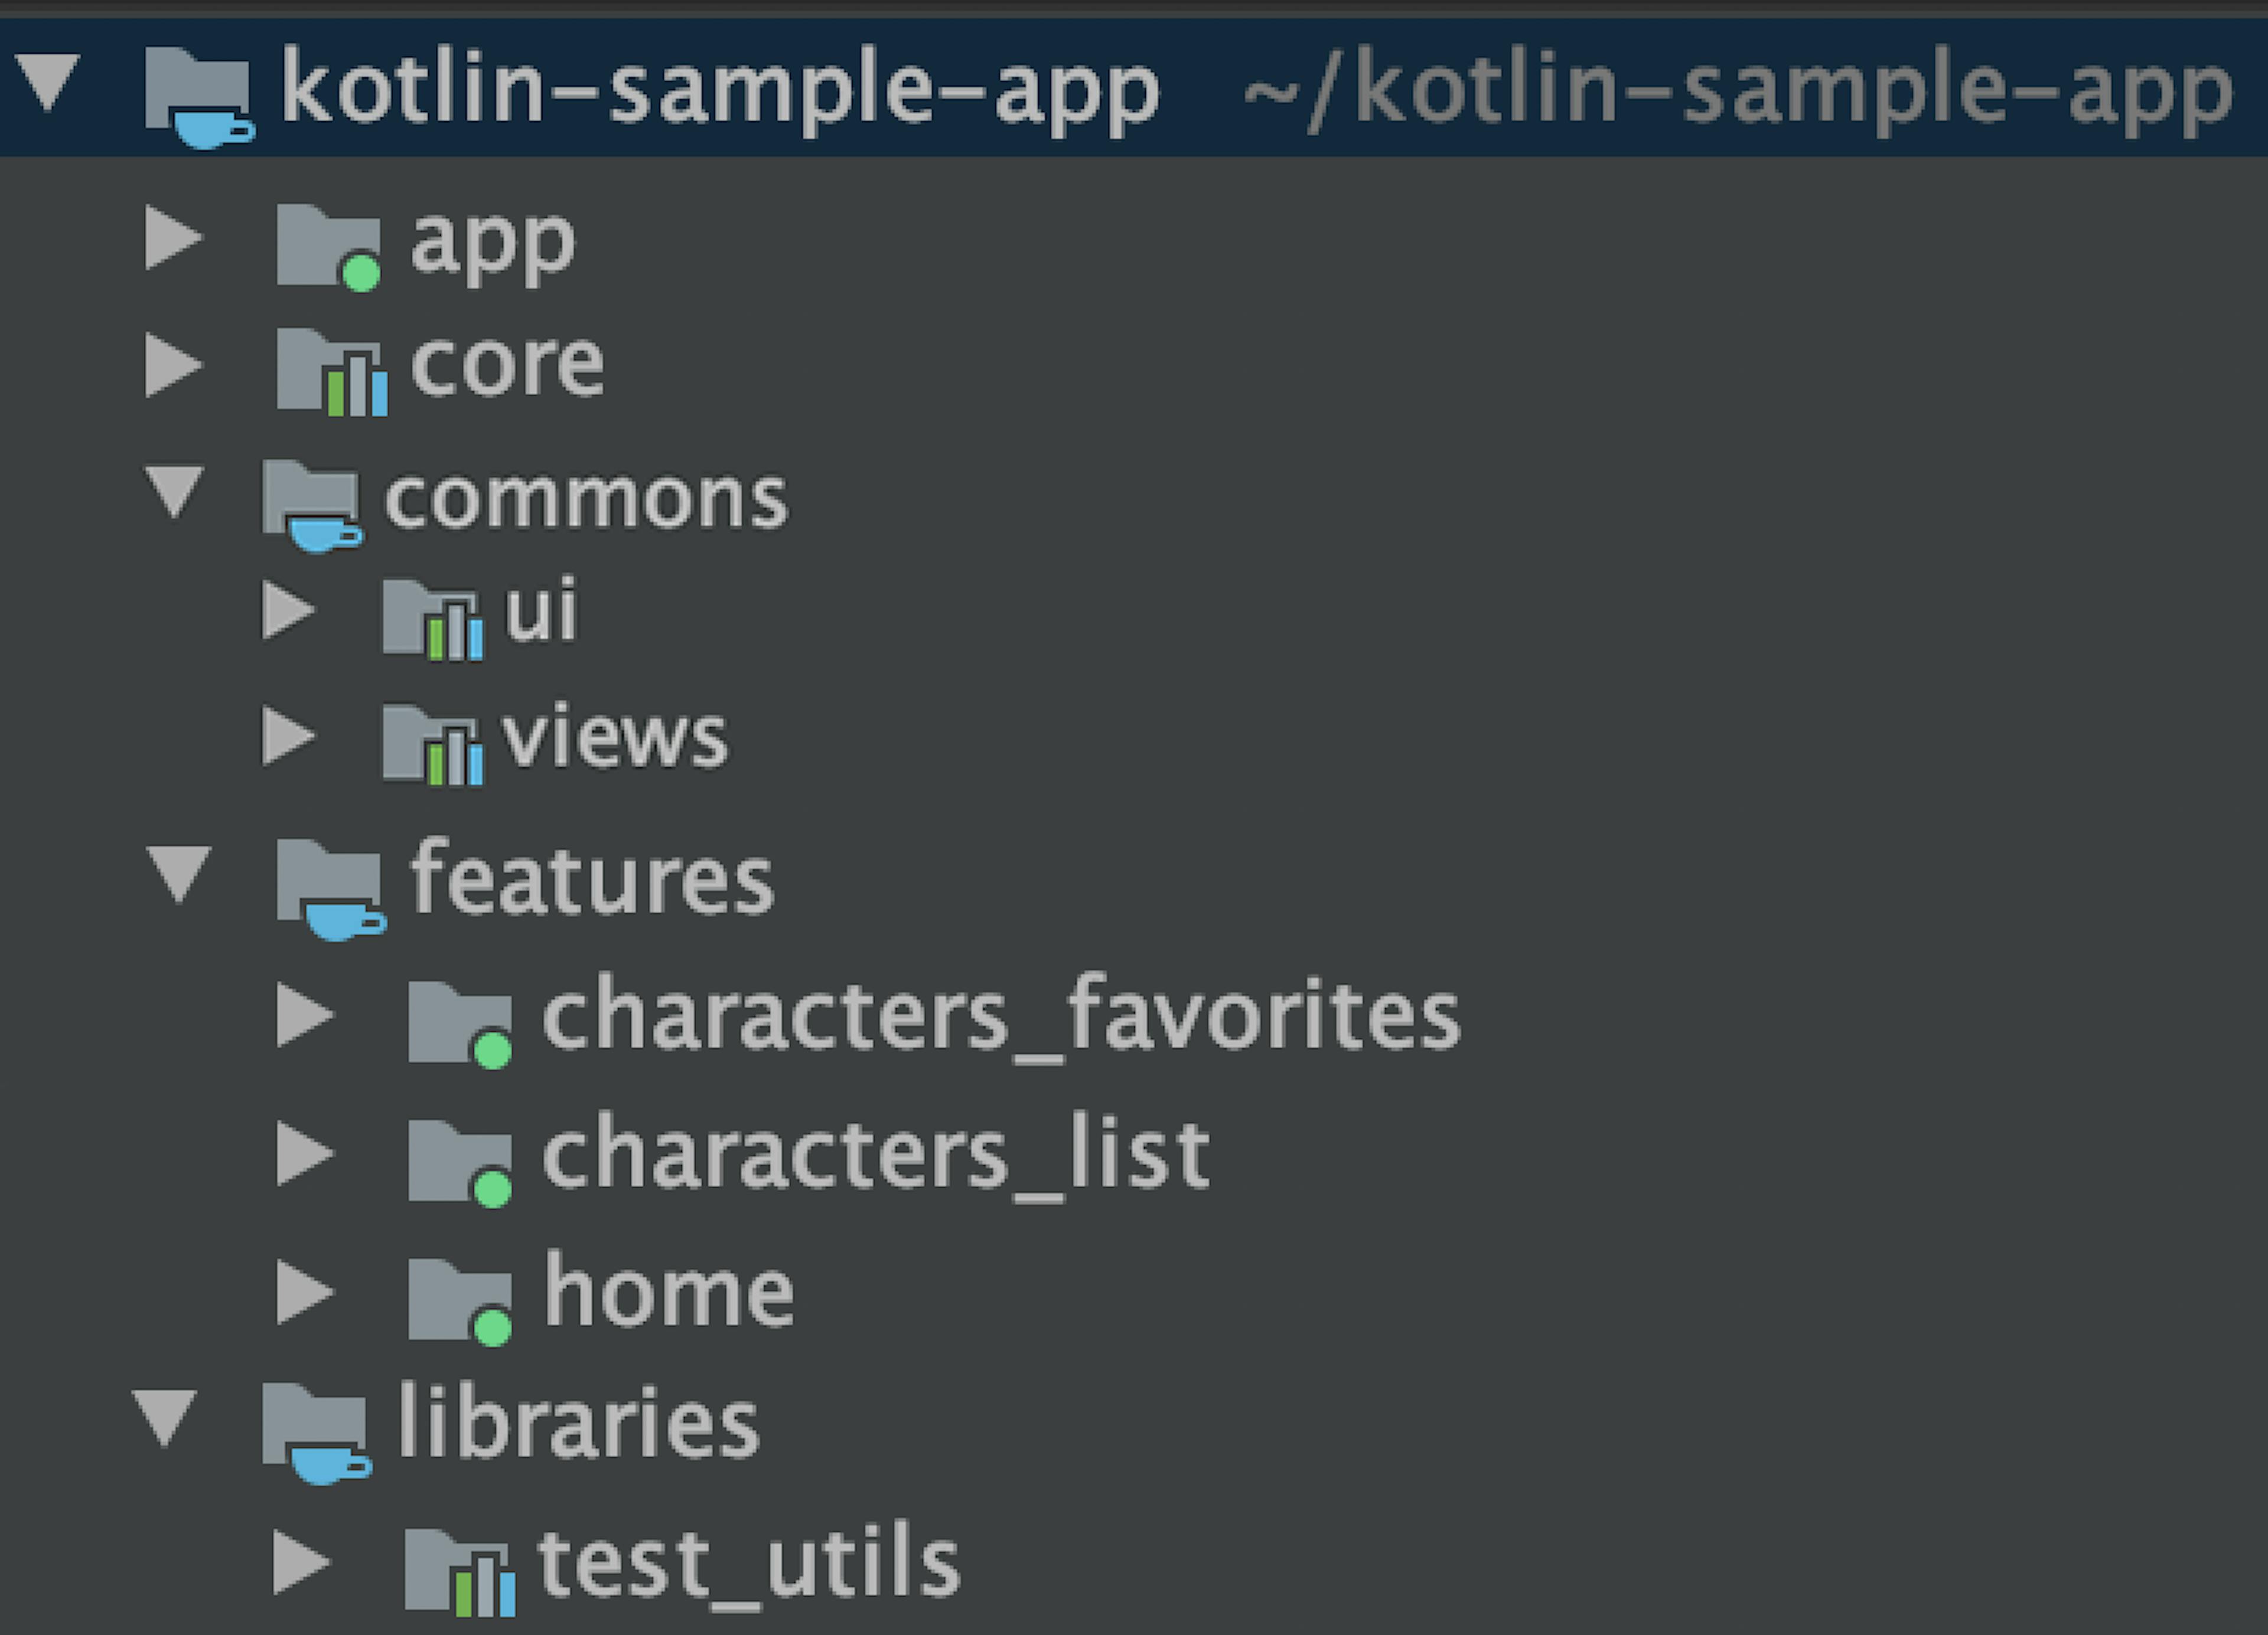The height and width of the screenshot is (1635, 2268).
Task: Collapse the commons folder arrow
Action: (174, 492)
